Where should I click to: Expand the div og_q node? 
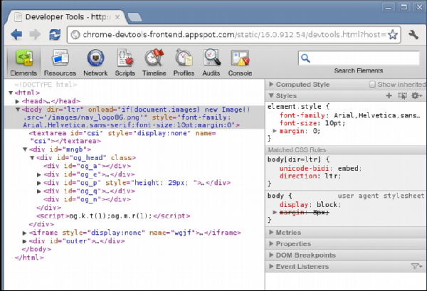(x=39, y=191)
